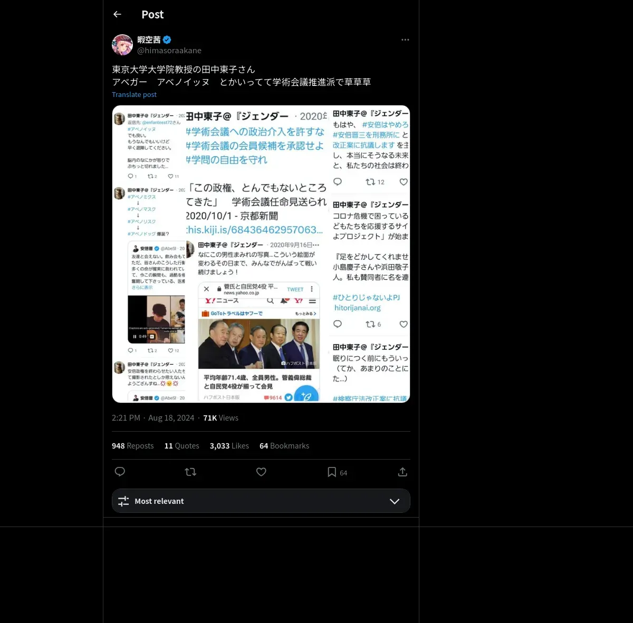Open the attached screenshot collage image
The width and height of the screenshot is (633, 623).
pos(261,254)
